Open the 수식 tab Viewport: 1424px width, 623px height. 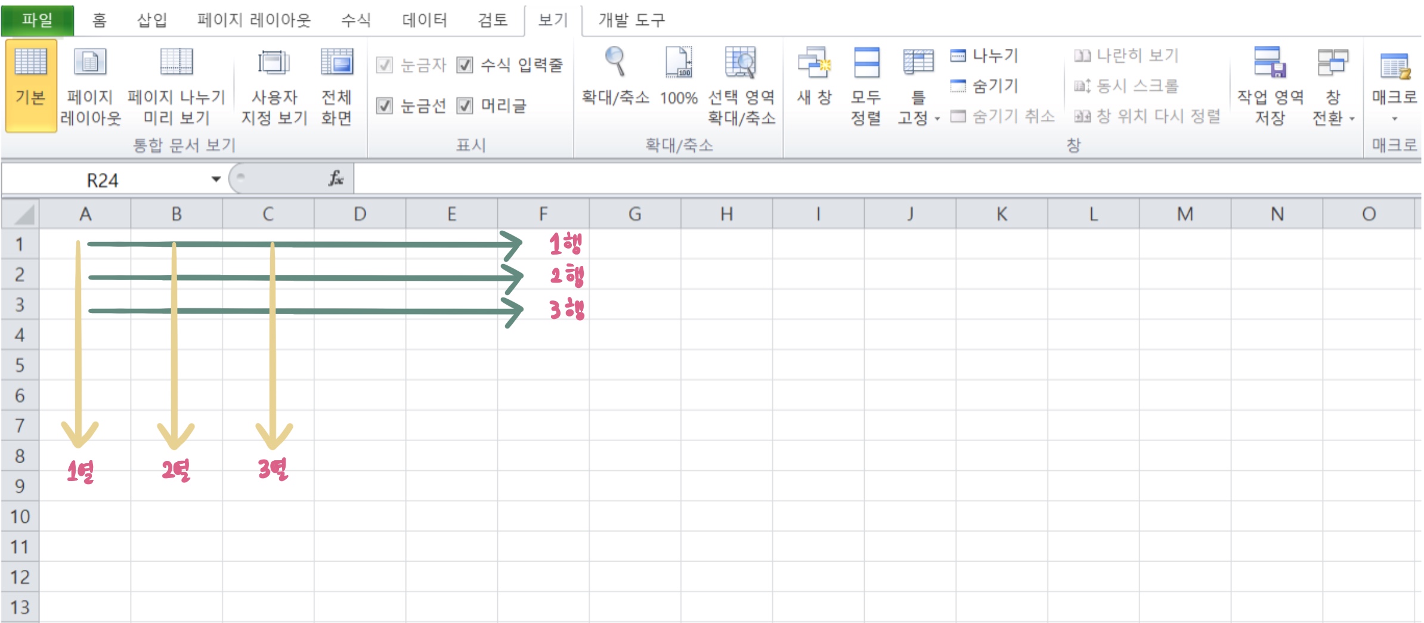356,20
